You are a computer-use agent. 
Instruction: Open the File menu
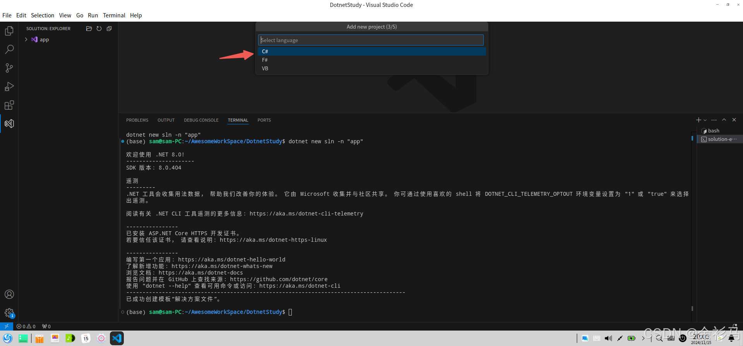[x=7, y=15]
